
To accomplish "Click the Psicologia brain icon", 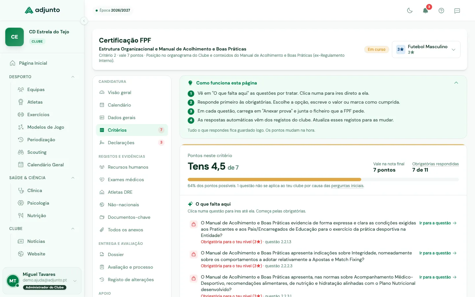I will [x=21, y=203].
